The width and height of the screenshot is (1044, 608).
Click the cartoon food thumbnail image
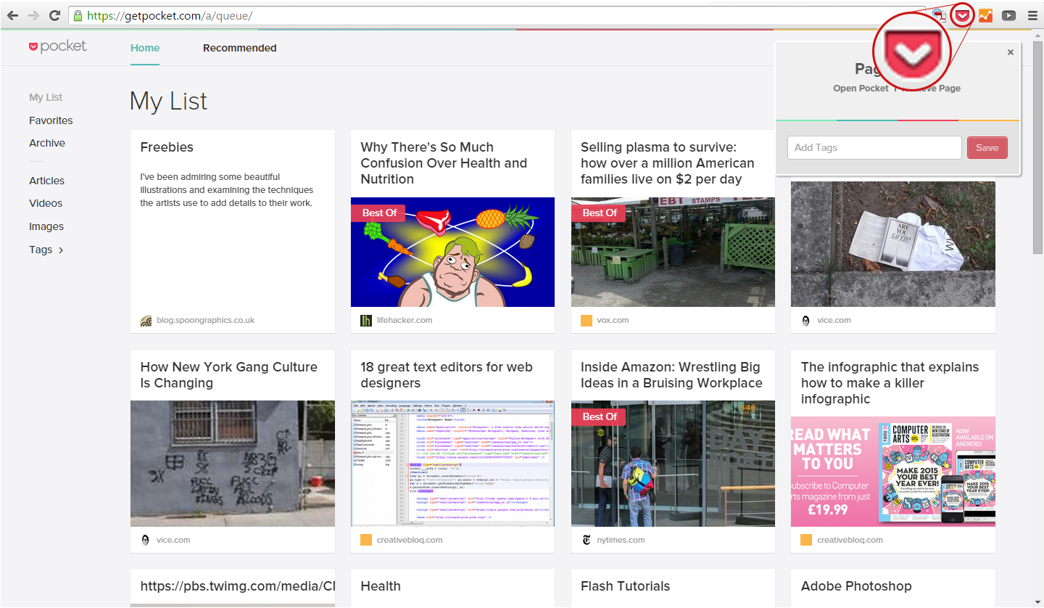(452, 252)
